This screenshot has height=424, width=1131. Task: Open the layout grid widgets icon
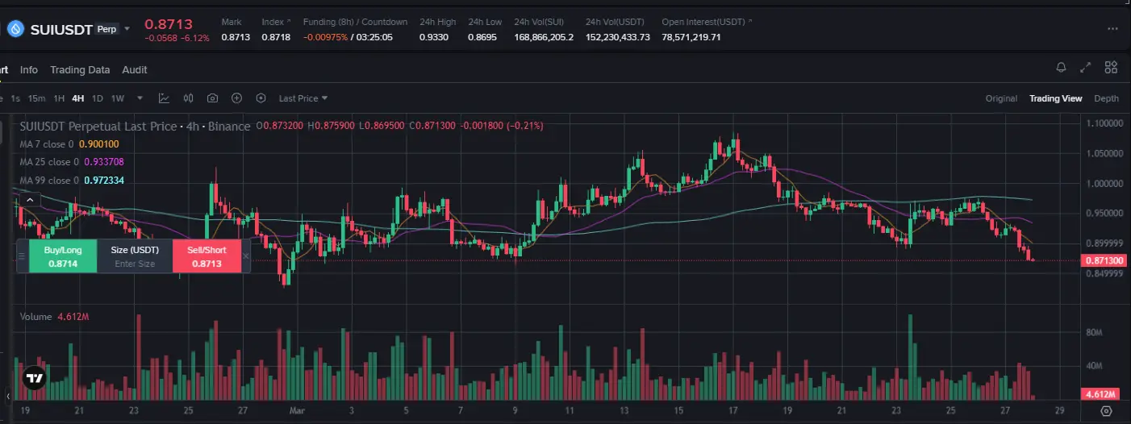tap(1111, 68)
